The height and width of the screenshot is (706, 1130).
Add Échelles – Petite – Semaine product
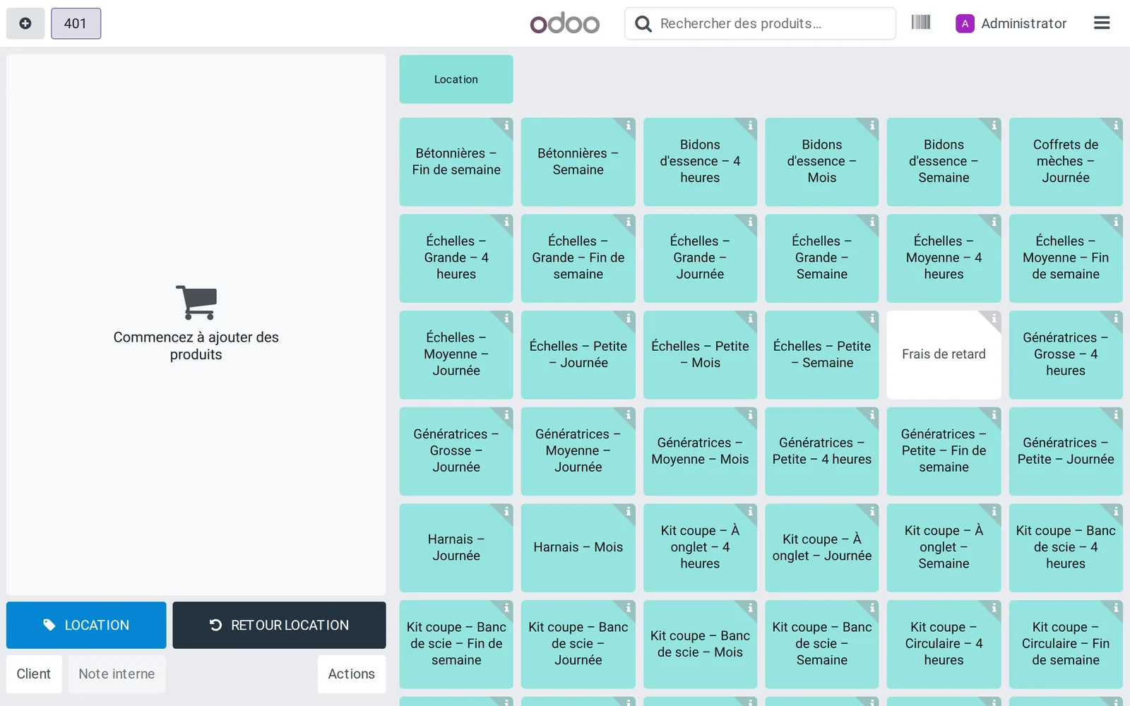[822, 354]
